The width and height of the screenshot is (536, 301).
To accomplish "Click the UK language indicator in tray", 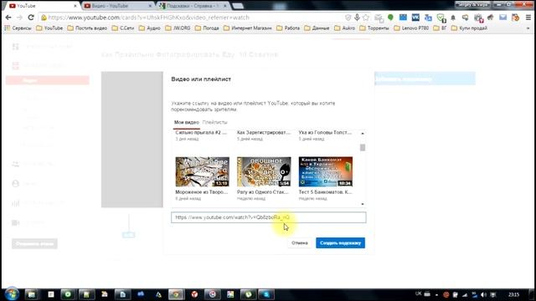I will 419,293.
